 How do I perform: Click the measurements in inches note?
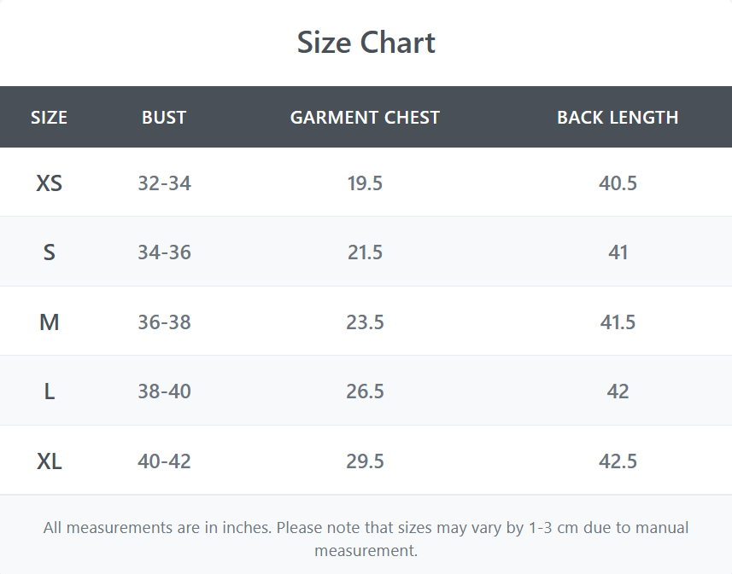(x=366, y=539)
